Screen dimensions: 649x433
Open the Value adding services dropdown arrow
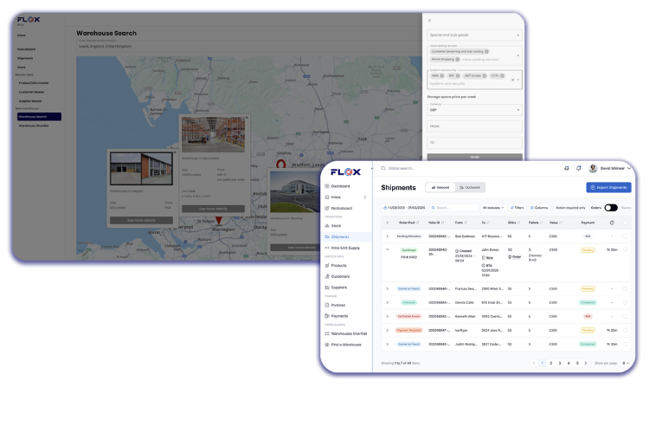(x=517, y=55)
